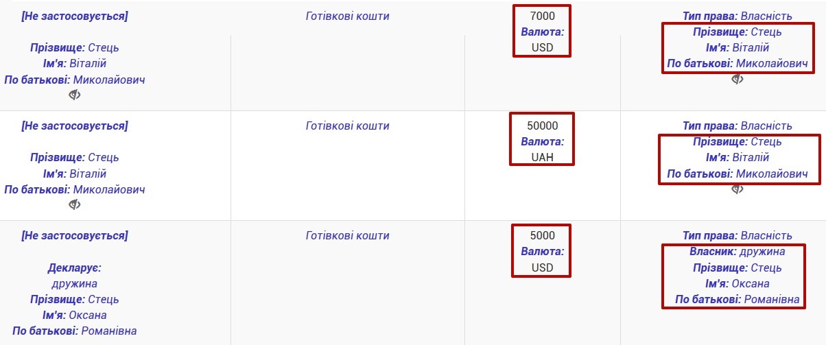Click '[Не застосовується]' in the 50000 UAH row
The height and width of the screenshot is (345, 826).
pyautogui.click(x=75, y=126)
